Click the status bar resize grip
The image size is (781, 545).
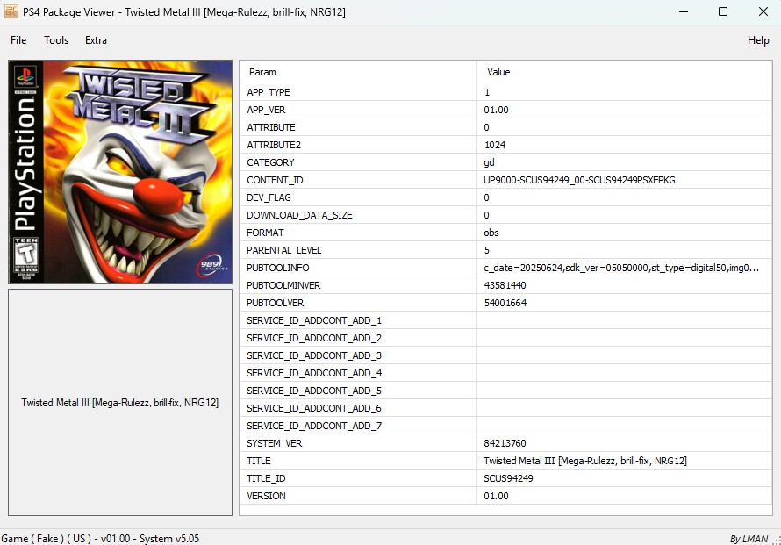click(x=777, y=541)
